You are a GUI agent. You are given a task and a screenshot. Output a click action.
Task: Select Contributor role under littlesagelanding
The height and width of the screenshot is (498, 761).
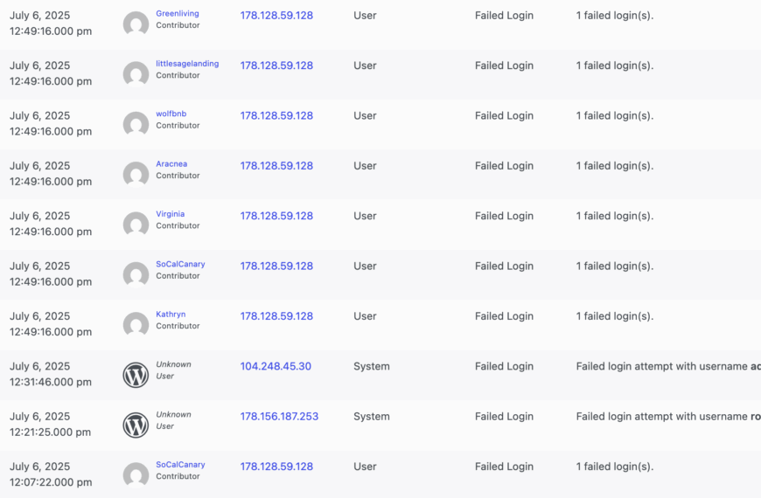178,75
